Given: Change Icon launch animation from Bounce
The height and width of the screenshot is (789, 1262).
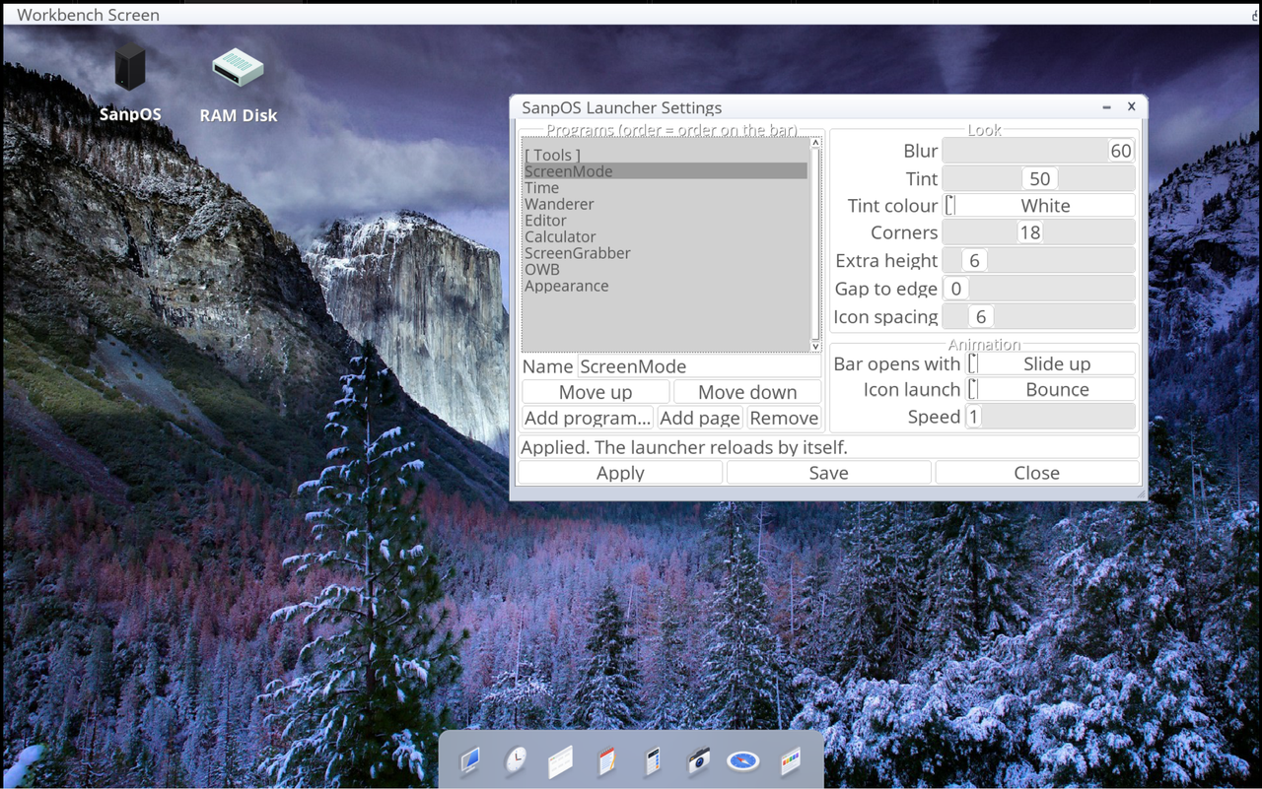Looking at the screenshot, I should coord(1051,389).
